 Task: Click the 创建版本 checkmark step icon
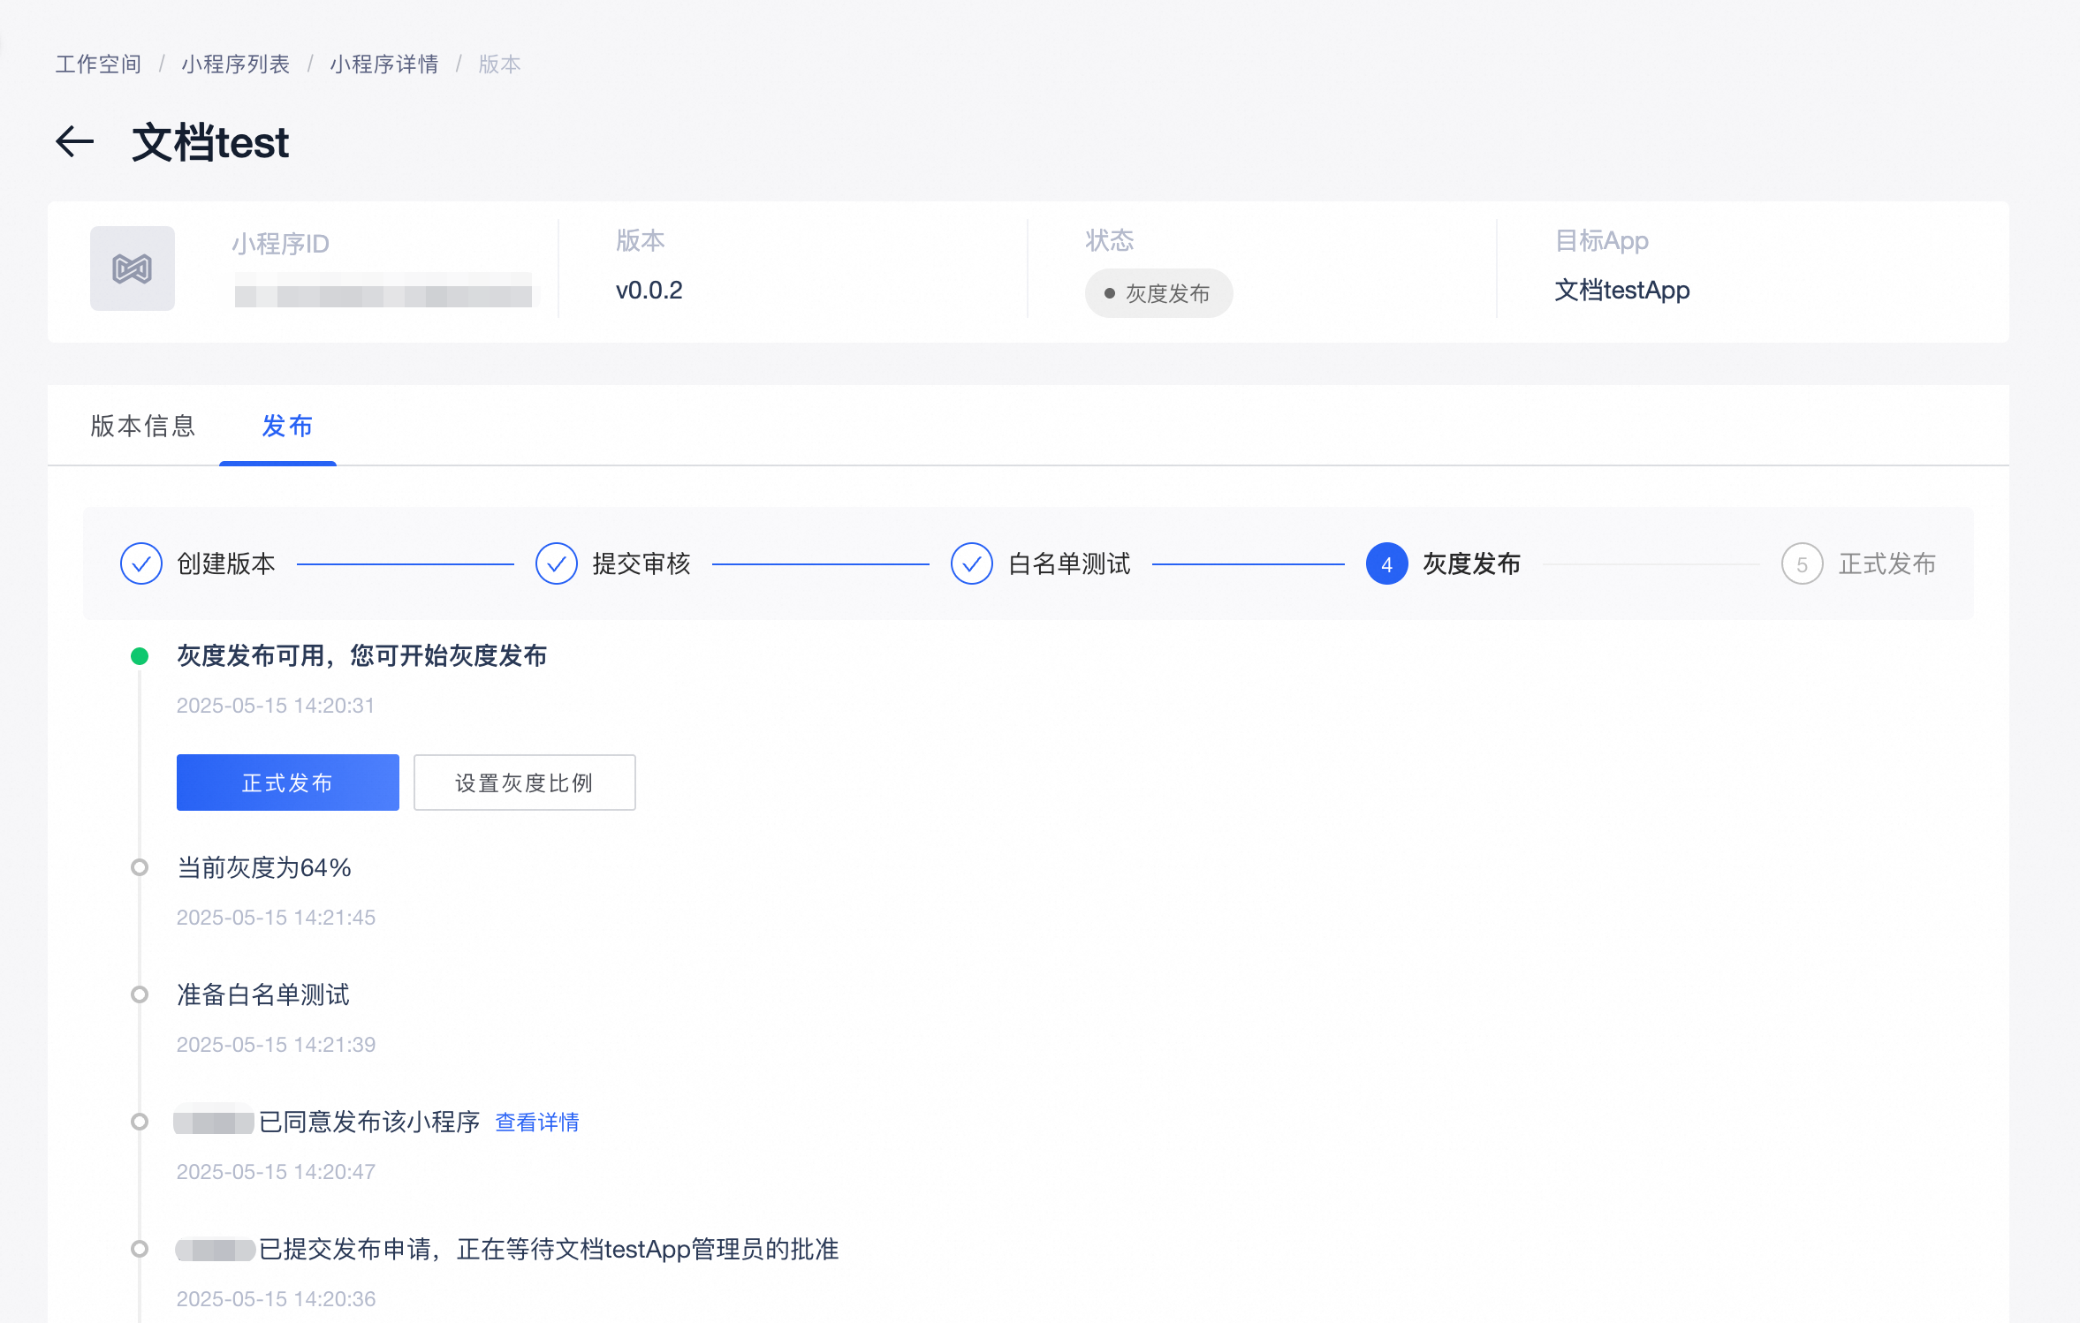141,563
